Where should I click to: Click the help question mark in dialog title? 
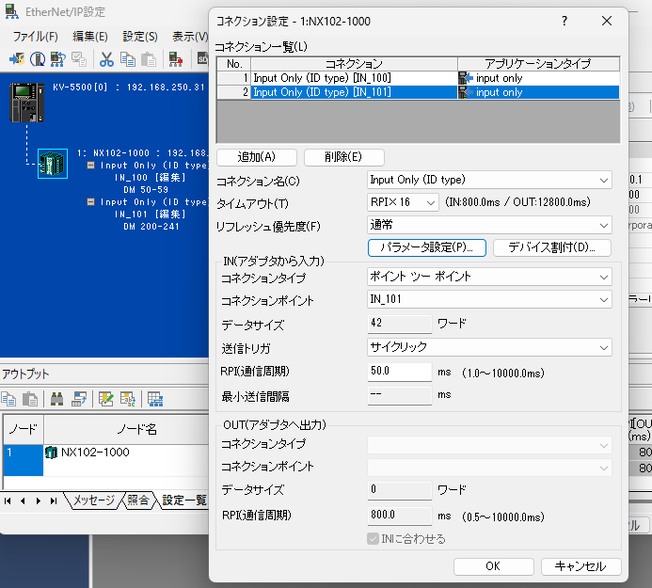[564, 21]
